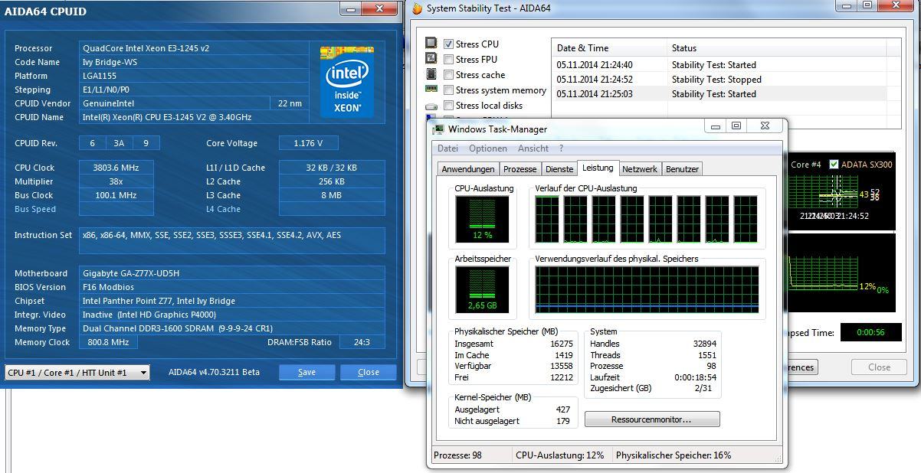Click the 22 nm process value
The width and height of the screenshot is (921, 473).
290,103
